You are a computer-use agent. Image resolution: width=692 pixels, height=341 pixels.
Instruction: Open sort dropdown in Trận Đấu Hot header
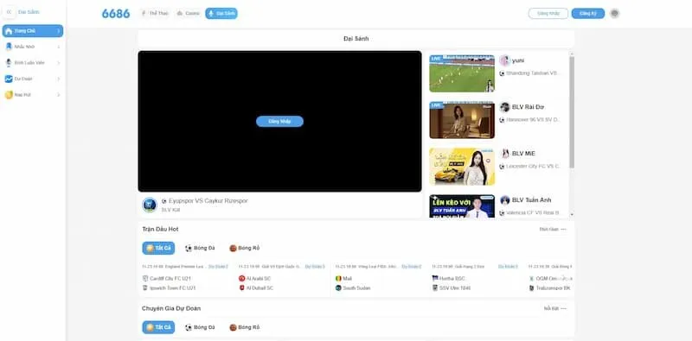click(553, 229)
